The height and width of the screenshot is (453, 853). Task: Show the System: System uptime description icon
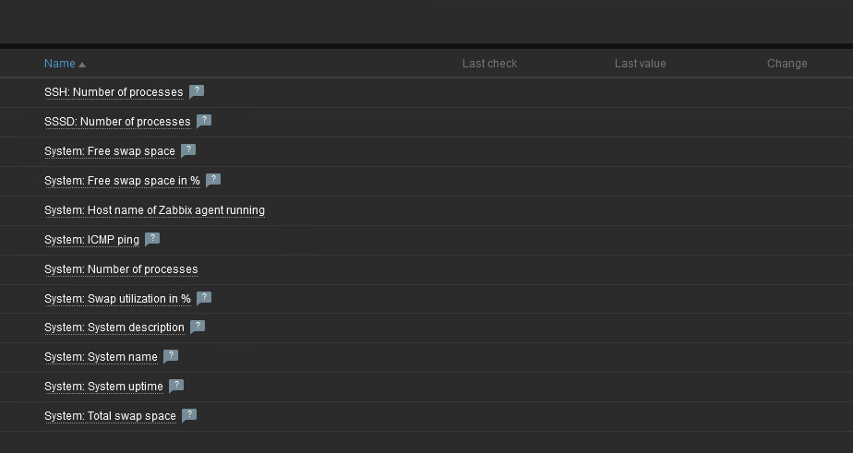[176, 386]
